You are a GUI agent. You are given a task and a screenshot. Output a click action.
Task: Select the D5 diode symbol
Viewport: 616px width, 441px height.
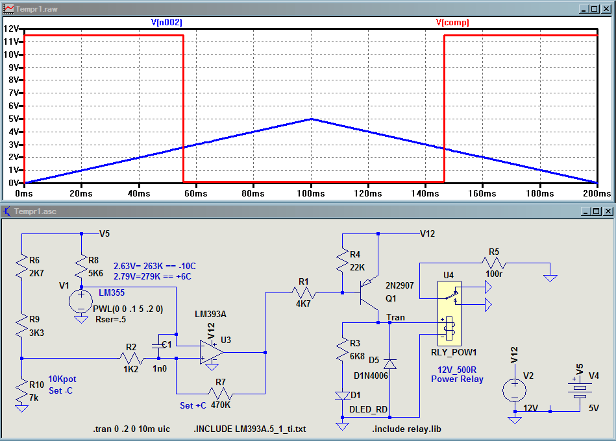coord(389,364)
